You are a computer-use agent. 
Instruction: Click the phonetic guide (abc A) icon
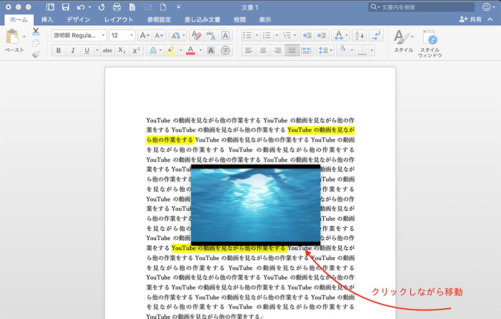(x=210, y=35)
